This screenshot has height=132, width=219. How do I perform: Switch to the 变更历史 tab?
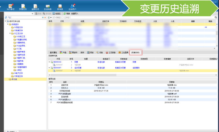(x=135, y=52)
